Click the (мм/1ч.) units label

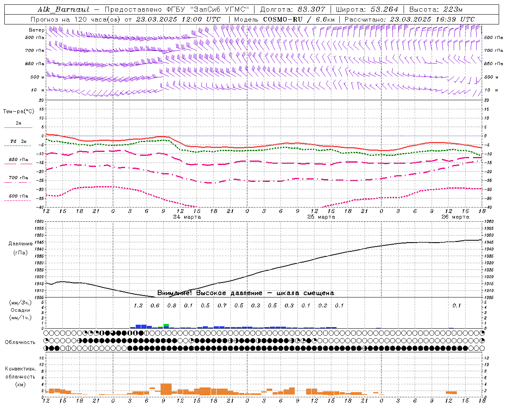[x=21, y=318]
